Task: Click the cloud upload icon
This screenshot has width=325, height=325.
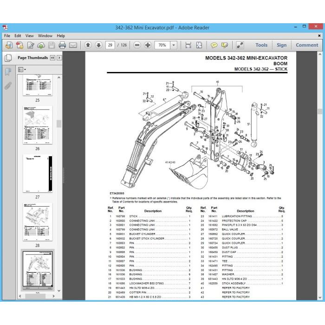Action: tap(41, 45)
